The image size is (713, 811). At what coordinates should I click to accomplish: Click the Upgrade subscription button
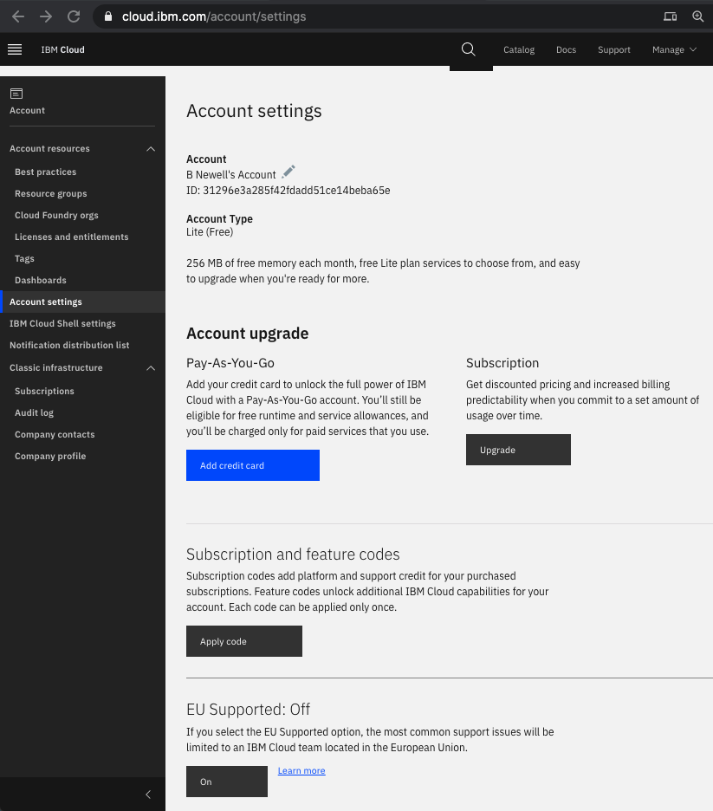(x=518, y=450)
